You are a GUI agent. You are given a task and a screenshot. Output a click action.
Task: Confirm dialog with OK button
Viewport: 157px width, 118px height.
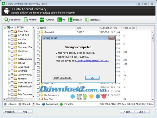click(92, 78)
